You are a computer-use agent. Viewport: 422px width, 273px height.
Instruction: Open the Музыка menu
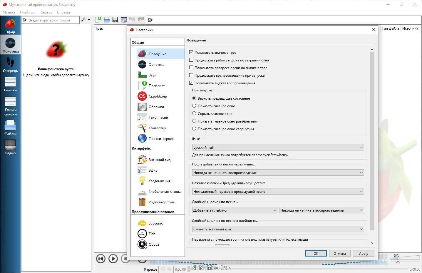pos(9,12)
